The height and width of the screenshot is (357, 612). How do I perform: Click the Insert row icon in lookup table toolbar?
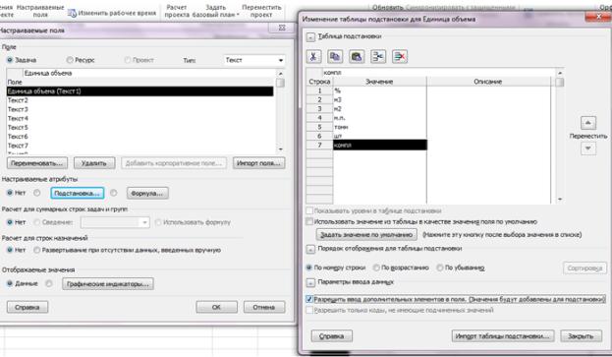(x=378, y=57)
